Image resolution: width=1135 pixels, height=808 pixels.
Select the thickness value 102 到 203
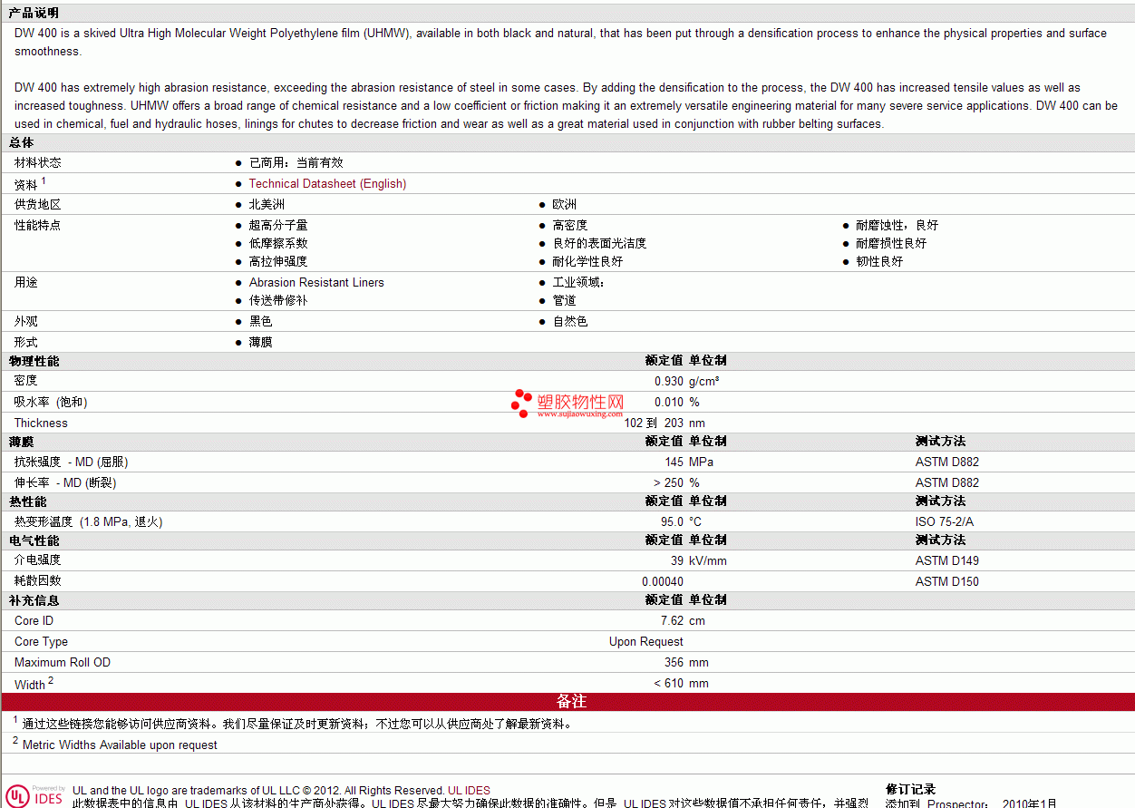[654, 423]
